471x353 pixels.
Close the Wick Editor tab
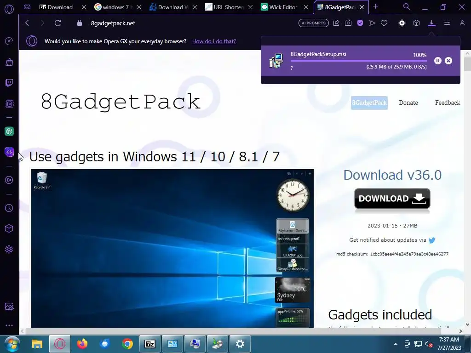(x=306, y=7)
